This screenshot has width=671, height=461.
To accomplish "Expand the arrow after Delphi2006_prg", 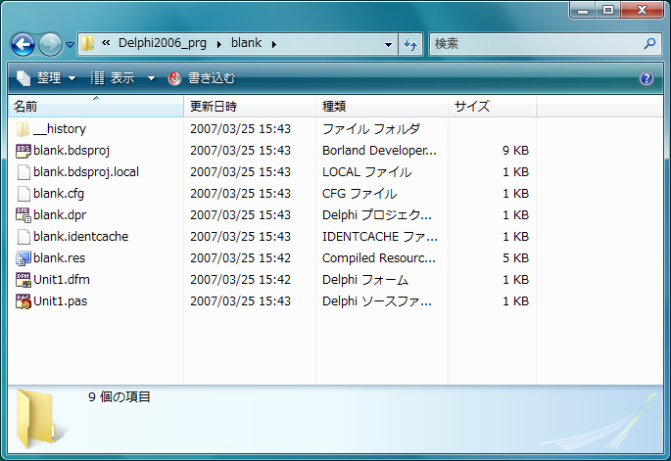I will (219, 44).
